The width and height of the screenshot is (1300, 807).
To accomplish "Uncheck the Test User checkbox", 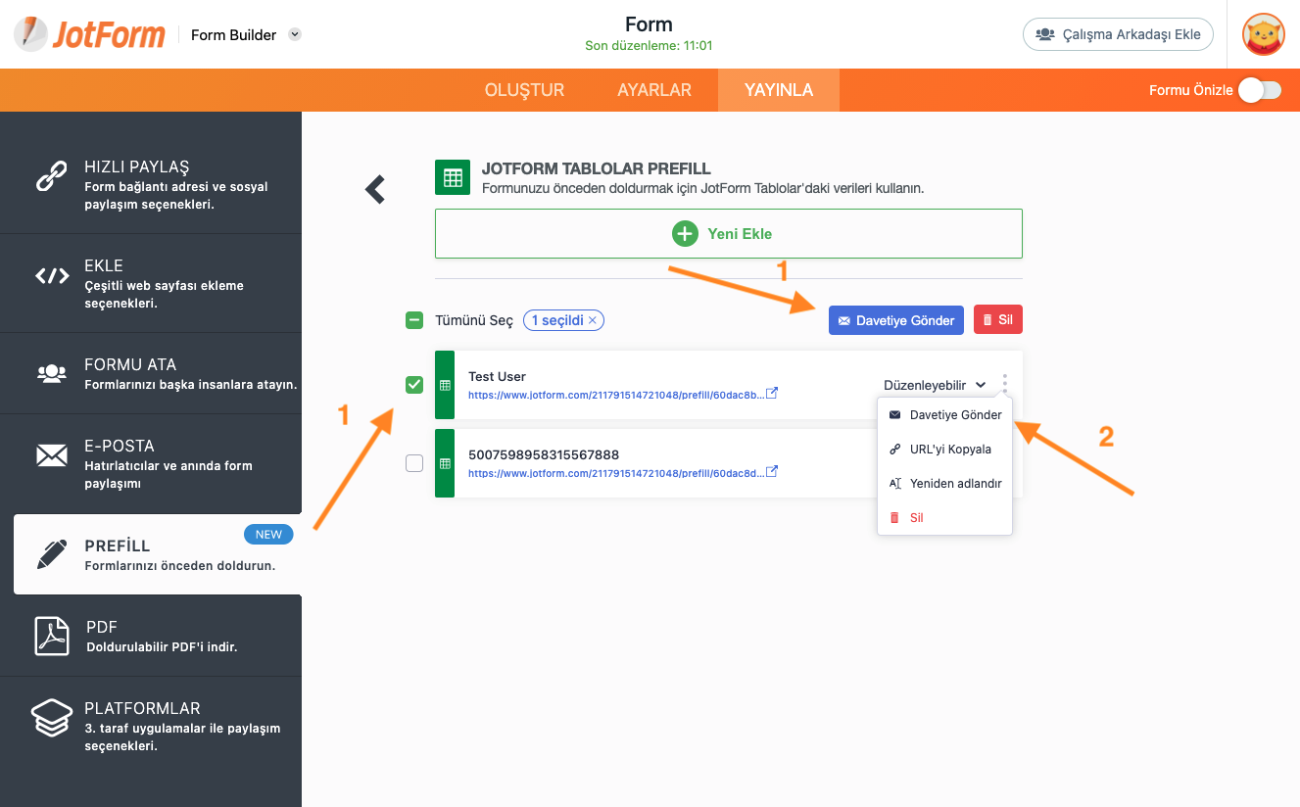I will point(414,385).
